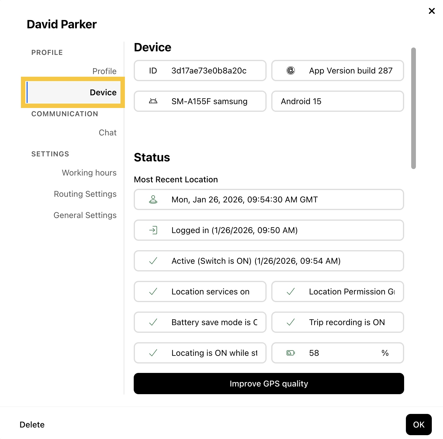Click checkmark beside Trip recording is ON
This screenshot has height=439, width=443.
[291, 322]
